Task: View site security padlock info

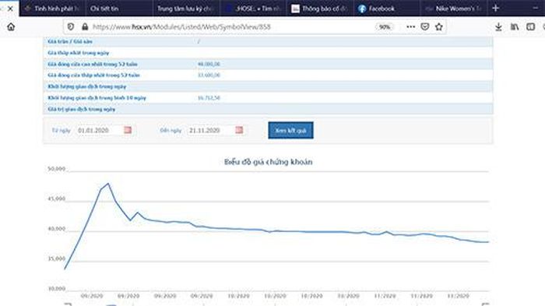Action: pyautogui.click(x=85, y=26)
